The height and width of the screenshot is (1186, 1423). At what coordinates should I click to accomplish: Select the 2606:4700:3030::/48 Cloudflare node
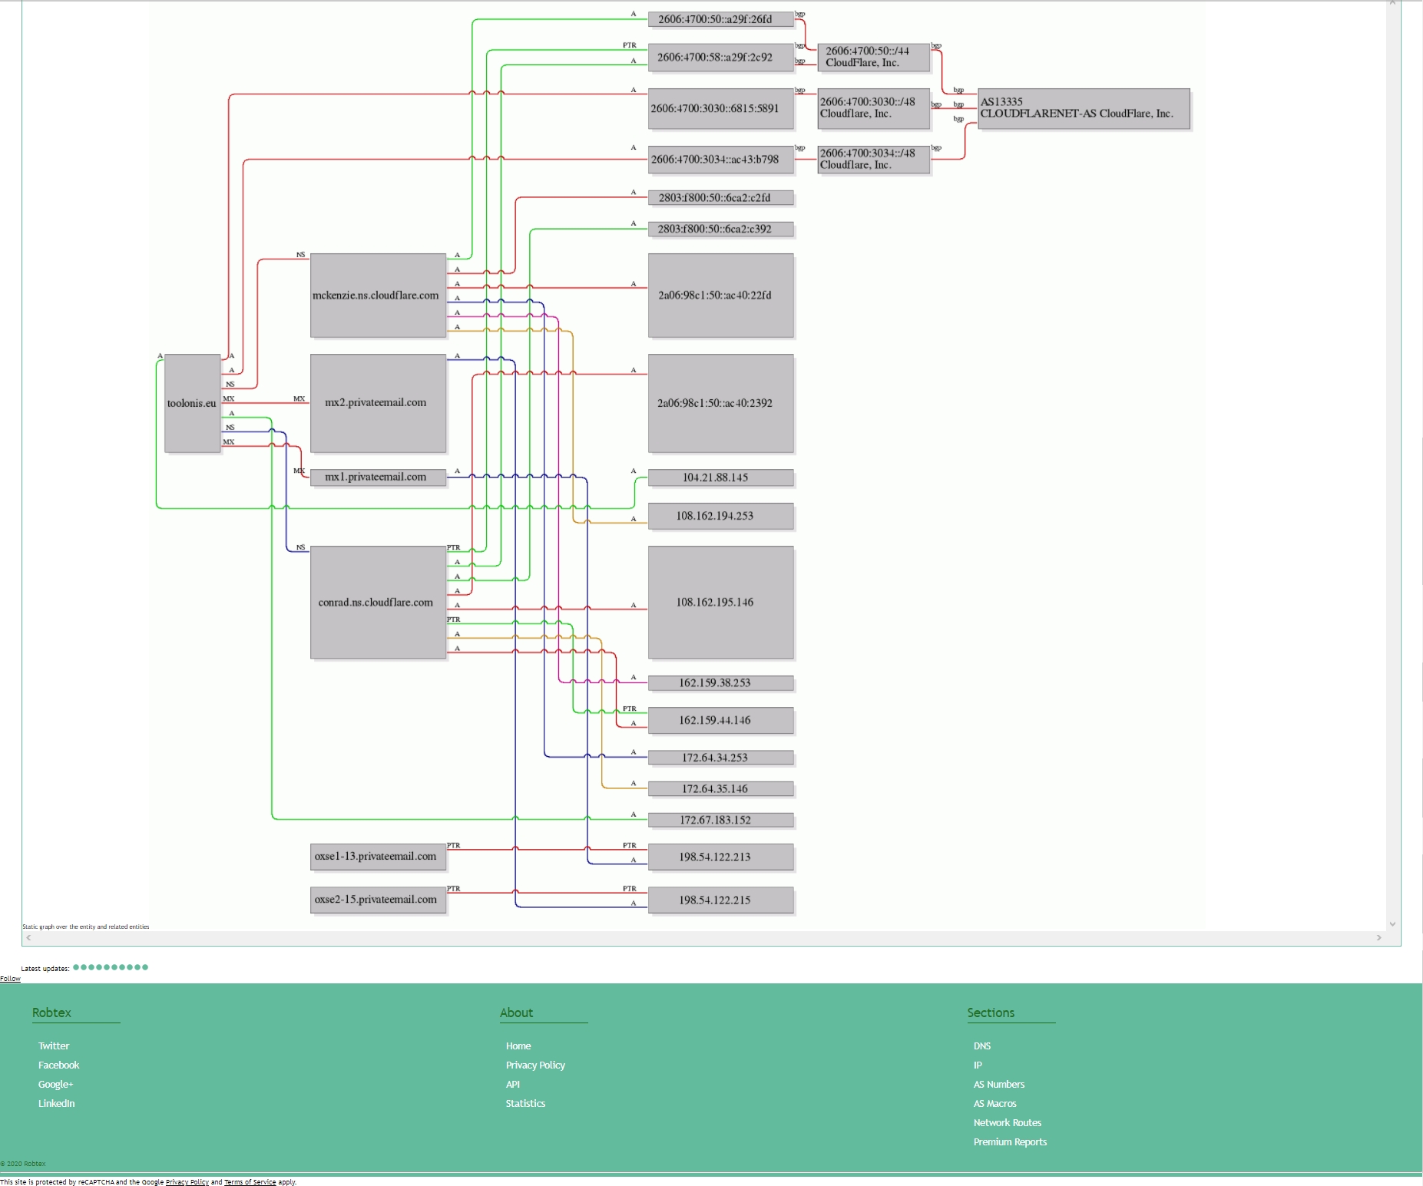pyautogui.click(x=873, y=108)
